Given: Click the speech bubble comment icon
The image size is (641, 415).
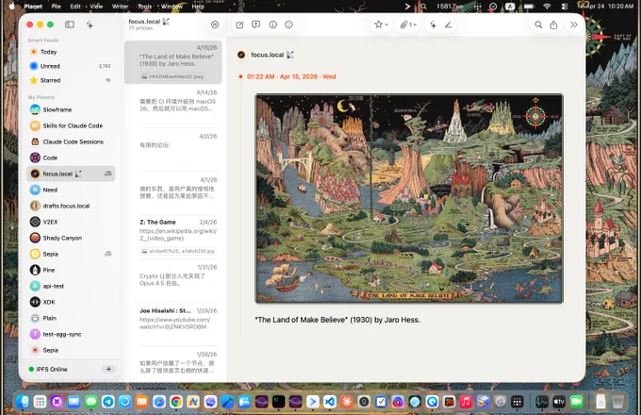Looking at the screenshot, I should click(x=255, y=25).
